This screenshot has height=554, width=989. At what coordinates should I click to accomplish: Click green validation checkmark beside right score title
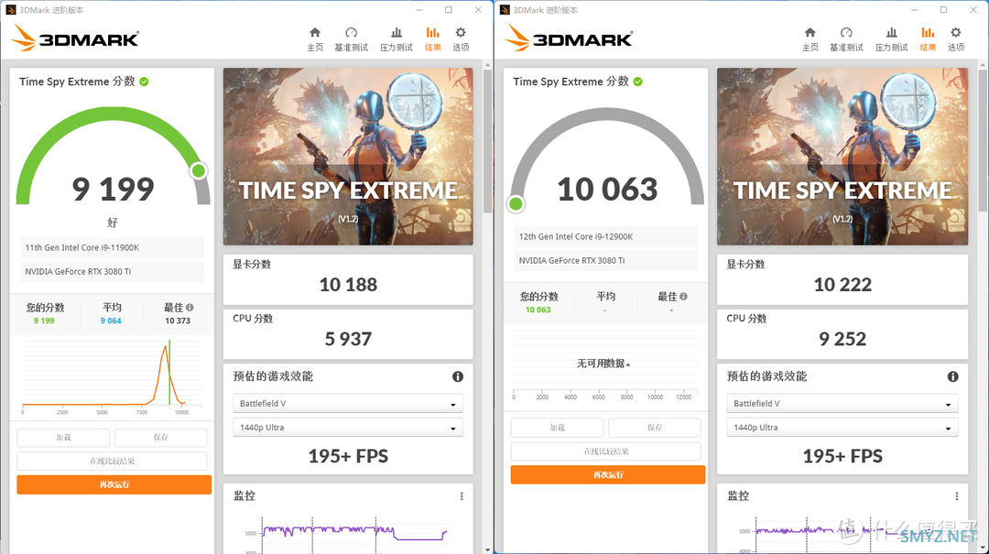[x=637, y=81]
